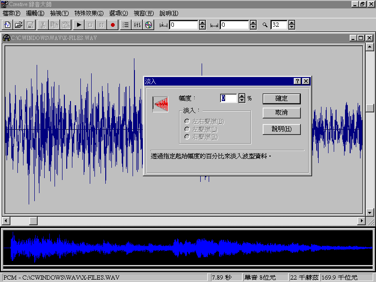Screen dimensions: 376x282
Task: Click the dialog's question mark help icon
Action: [298, 81]
